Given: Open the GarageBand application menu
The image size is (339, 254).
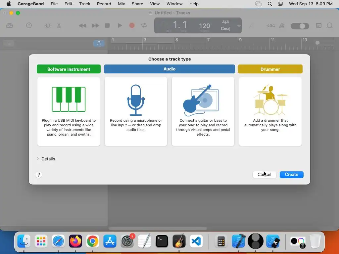Looking at the screenshot, I should (x=30, y=4).
